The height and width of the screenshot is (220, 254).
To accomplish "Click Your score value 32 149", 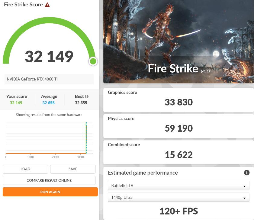I will click(x=16, y=103).
